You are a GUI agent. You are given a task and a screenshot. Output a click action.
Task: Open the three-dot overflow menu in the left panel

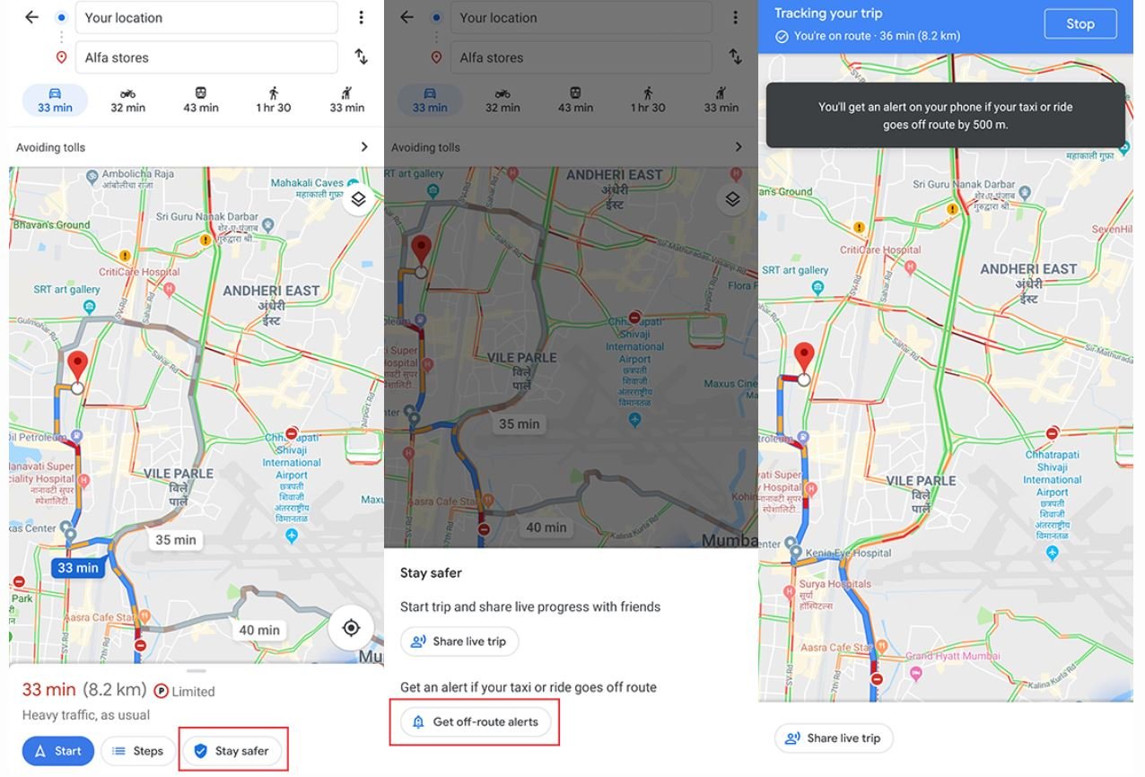pos(361,17)
